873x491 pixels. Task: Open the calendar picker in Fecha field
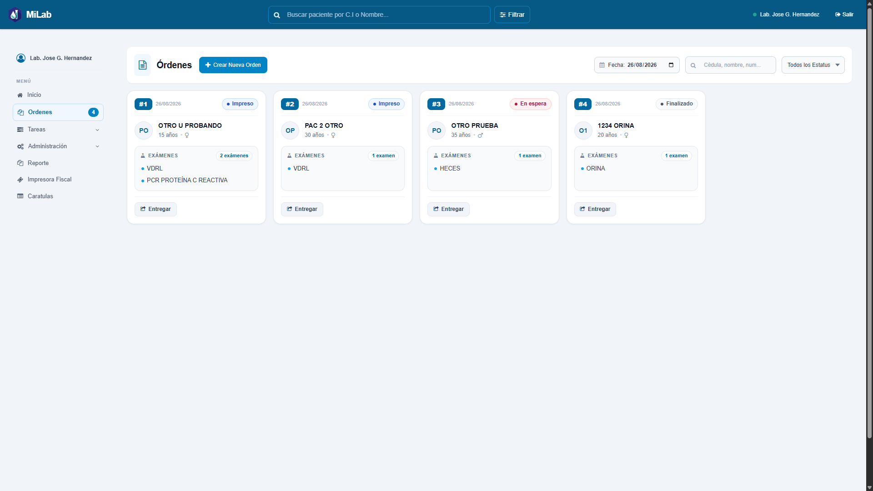tap(671, 65)
